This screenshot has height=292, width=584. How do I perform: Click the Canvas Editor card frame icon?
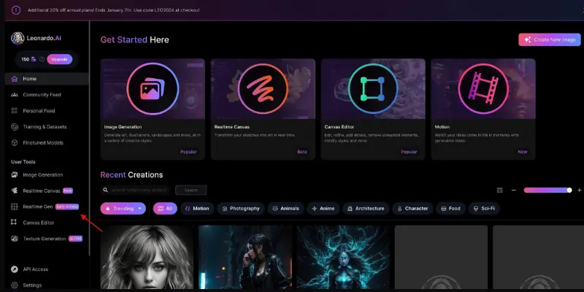click(x=373, y=88)
